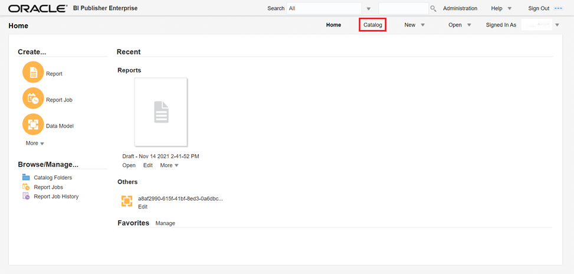Click the Report link under Create

(54, 74)
